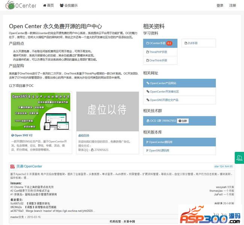Open OpenCenter开发者社区 link
The height and width of the screenshot is (225, 244).
click(179, 91)
